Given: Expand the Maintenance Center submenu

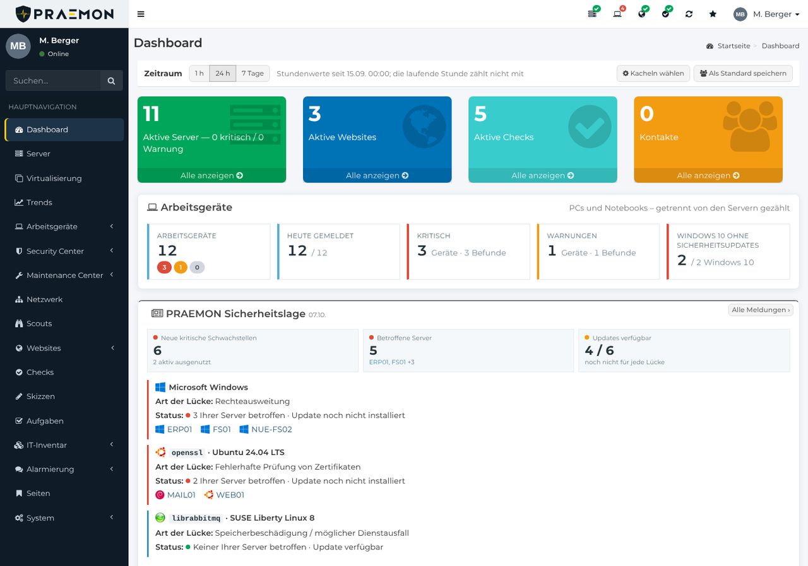Looking at the screenshot, I should tap(112, 275).
